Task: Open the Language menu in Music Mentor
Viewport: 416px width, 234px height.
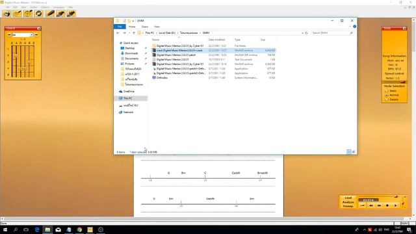Action: click(x=58, y=7)
